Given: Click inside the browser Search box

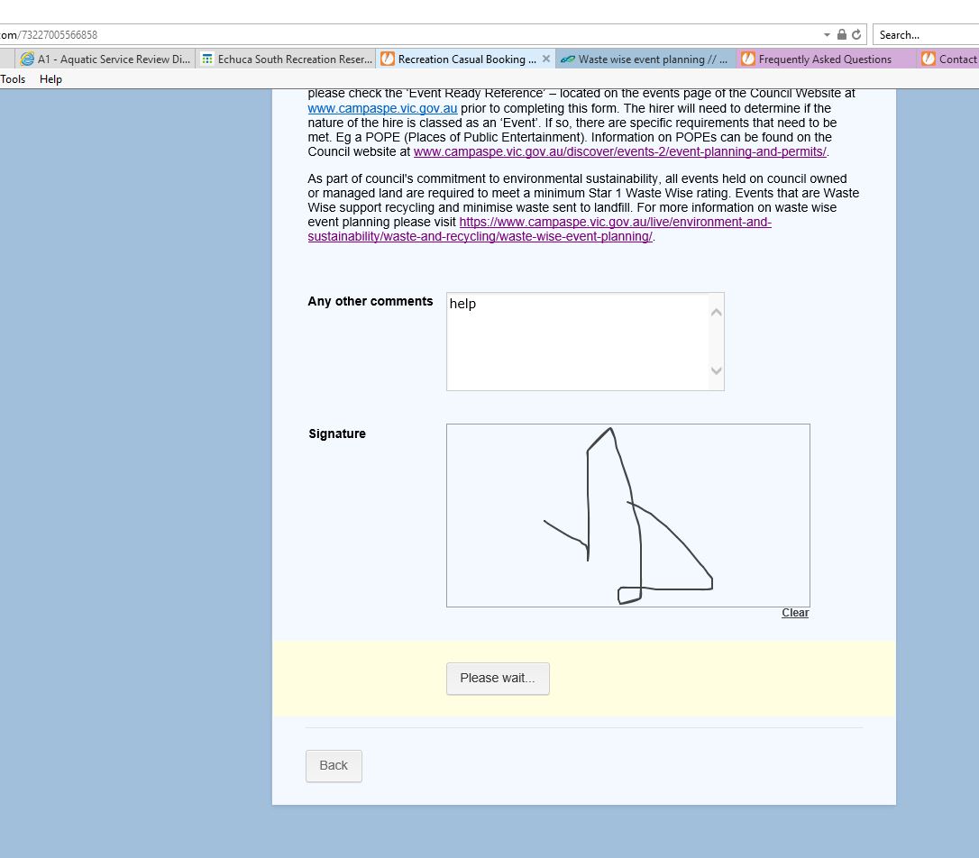Looking at the screenshot, I should (926, 35).
